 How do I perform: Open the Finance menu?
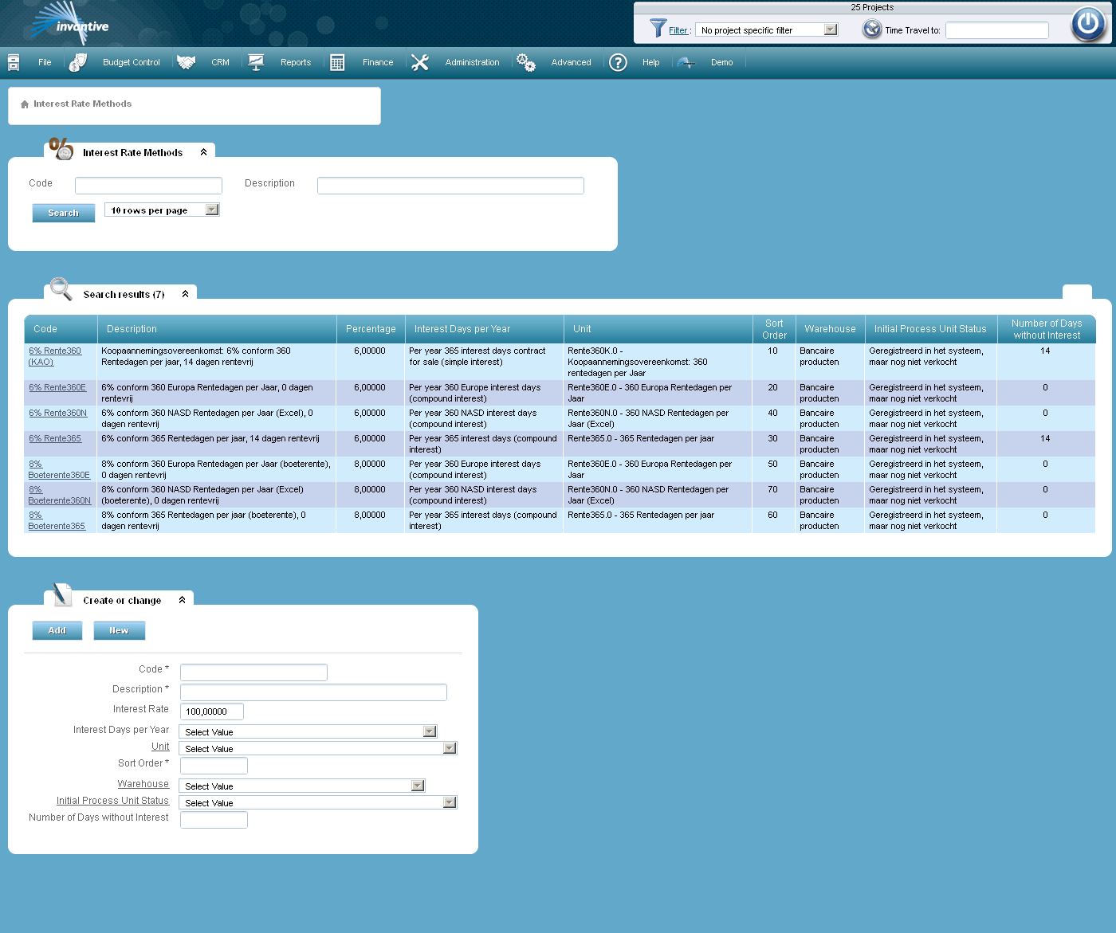(x=378, y=62)
